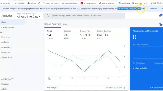The height and width of the screenshot is (91, 163).
Task: Expand Behaviour reports section
Action: click(x=6, y=52)
